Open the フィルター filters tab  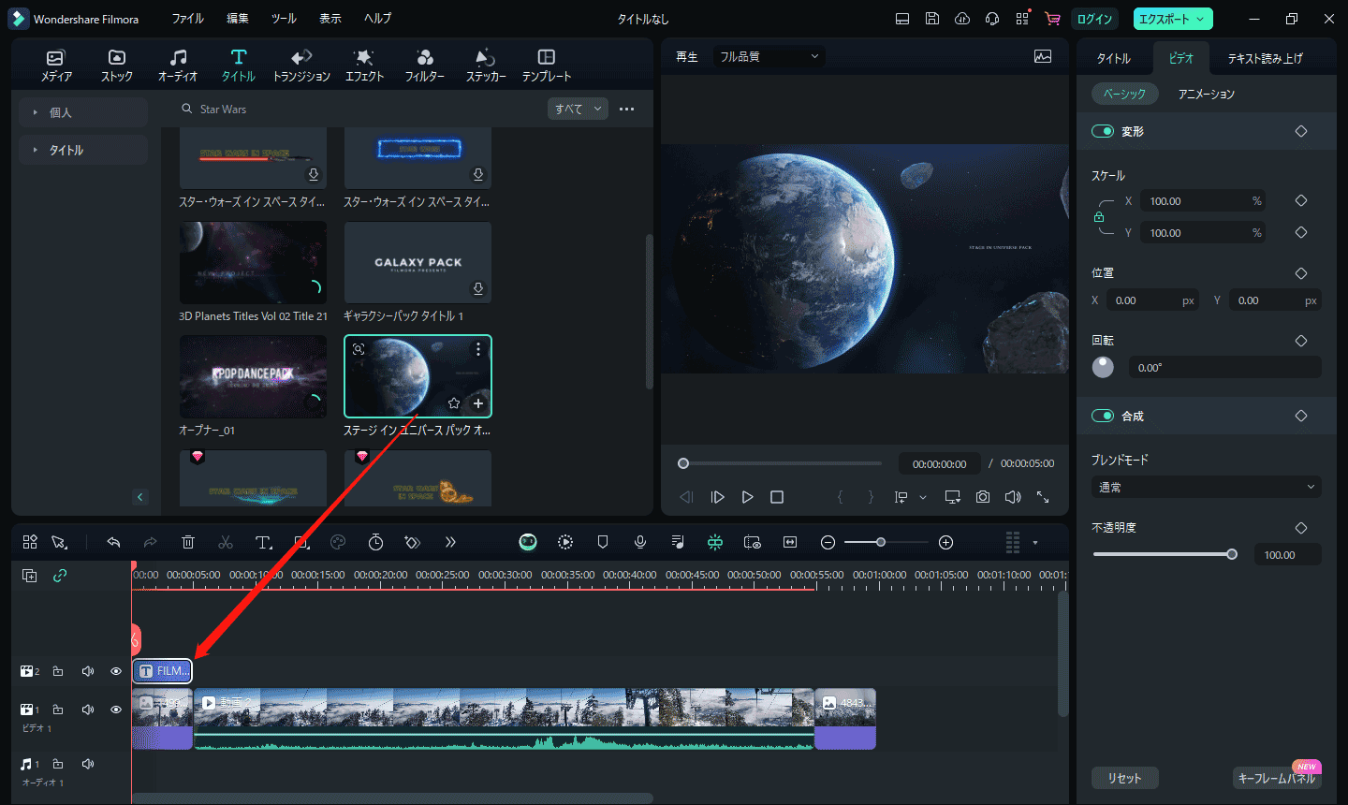point(424,66)
